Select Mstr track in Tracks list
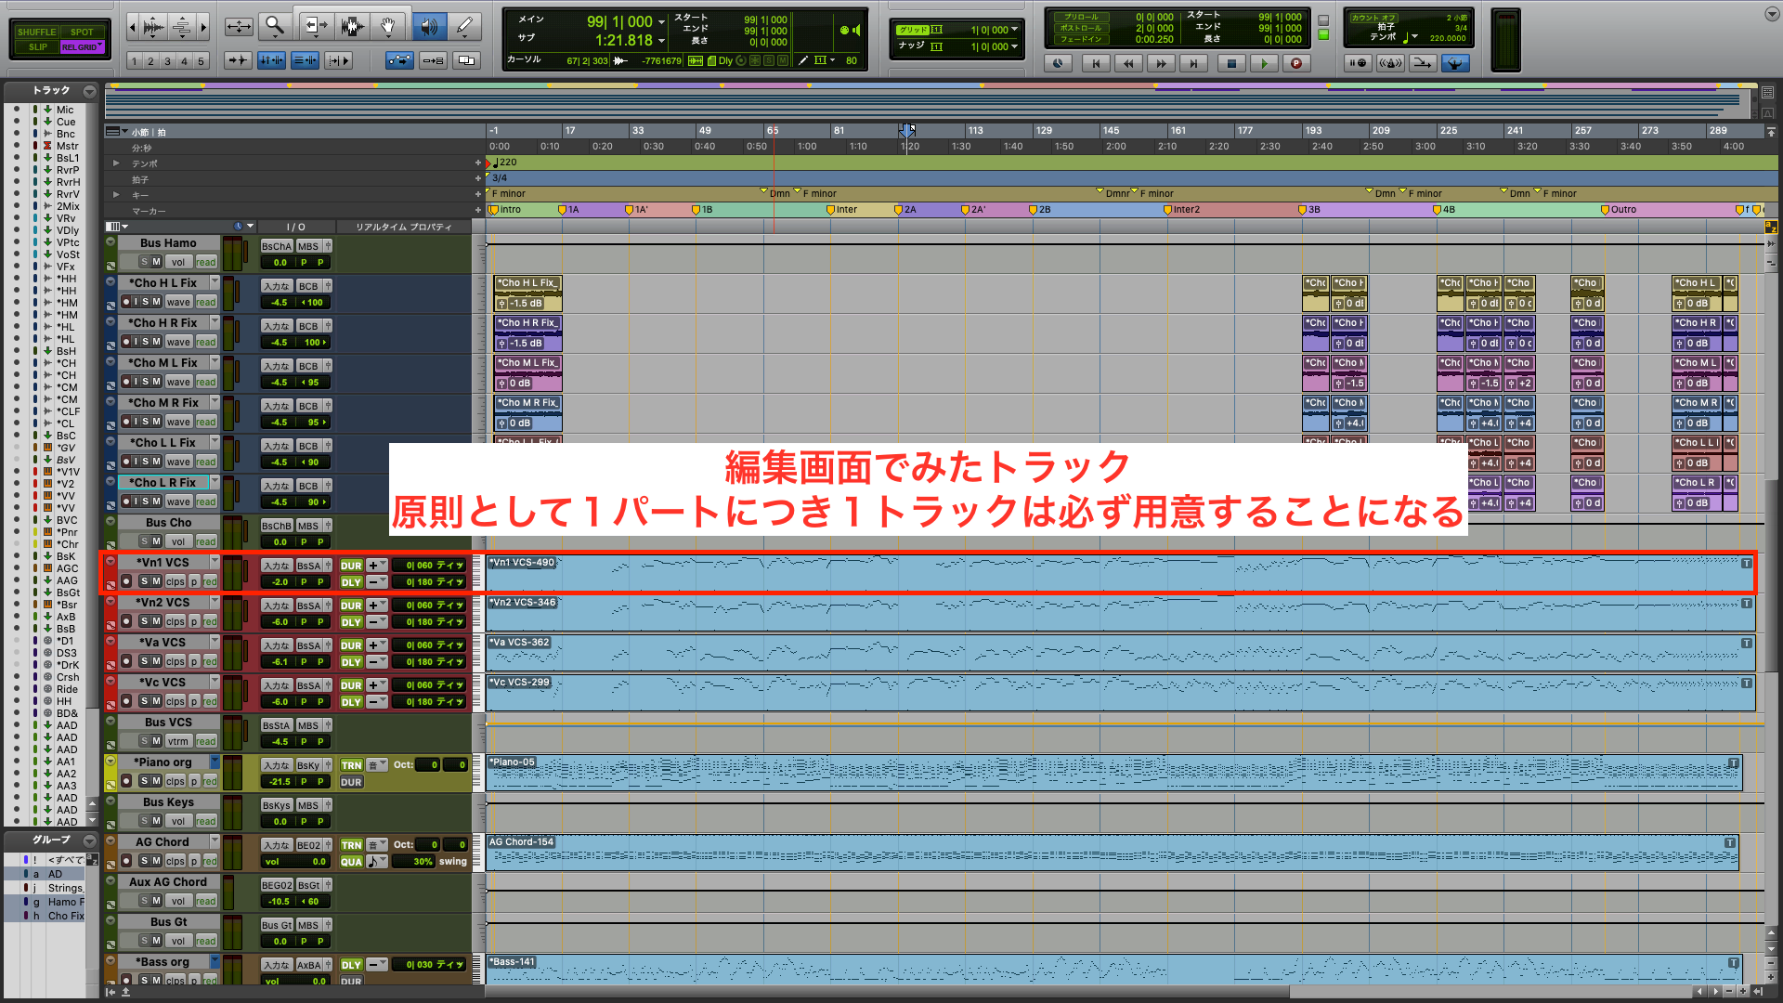 point(67,146)
